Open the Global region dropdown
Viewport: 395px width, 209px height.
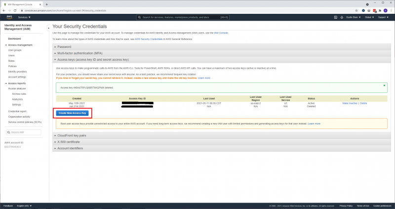tap(369, 17)
